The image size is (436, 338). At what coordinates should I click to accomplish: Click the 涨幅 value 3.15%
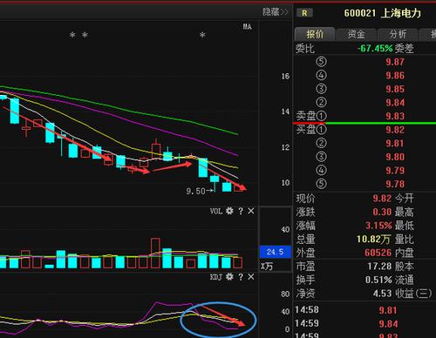click(378, 226)
